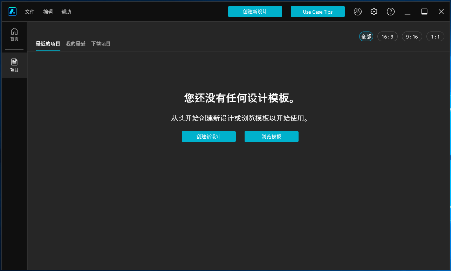Filter projects by 16:9 ratio

(388, 36)
